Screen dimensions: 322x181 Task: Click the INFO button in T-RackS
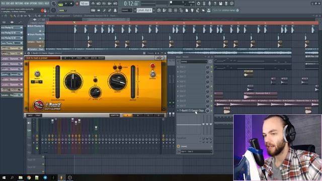tap(30, 115)
